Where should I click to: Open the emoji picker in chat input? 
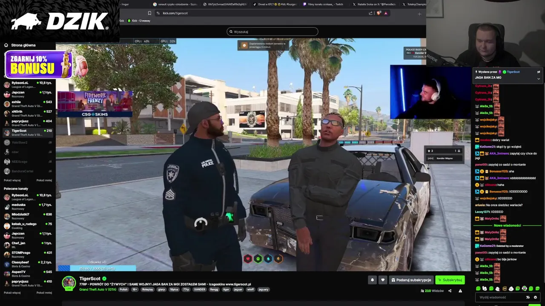[x=535, y=297]
